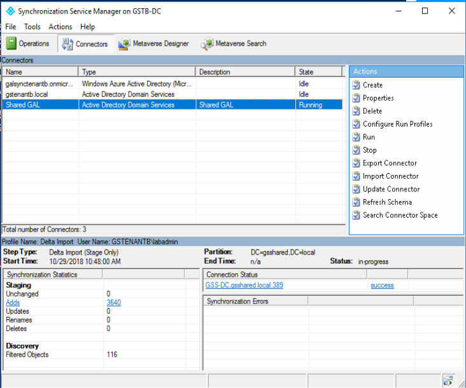Open the Actions menu
Viewport: 466px width, 388px height.
60,27
